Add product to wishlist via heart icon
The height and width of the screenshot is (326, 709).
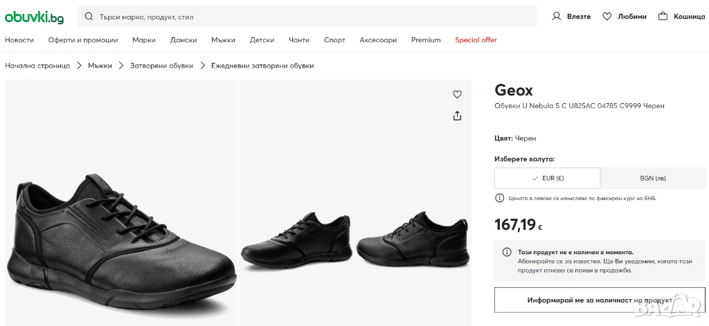tap(457, 94)
